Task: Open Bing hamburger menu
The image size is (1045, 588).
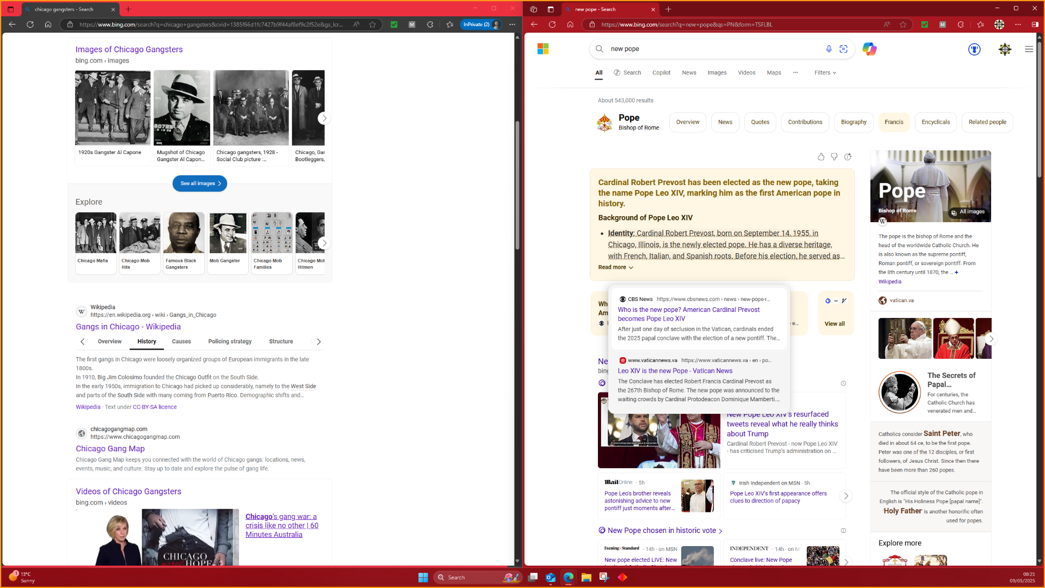Action: [1029, 49]
